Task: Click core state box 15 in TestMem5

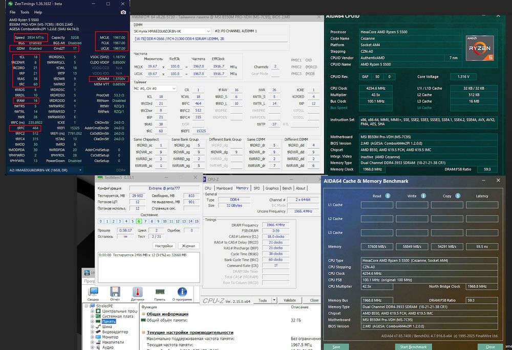Action: click(x=197, y=221)
